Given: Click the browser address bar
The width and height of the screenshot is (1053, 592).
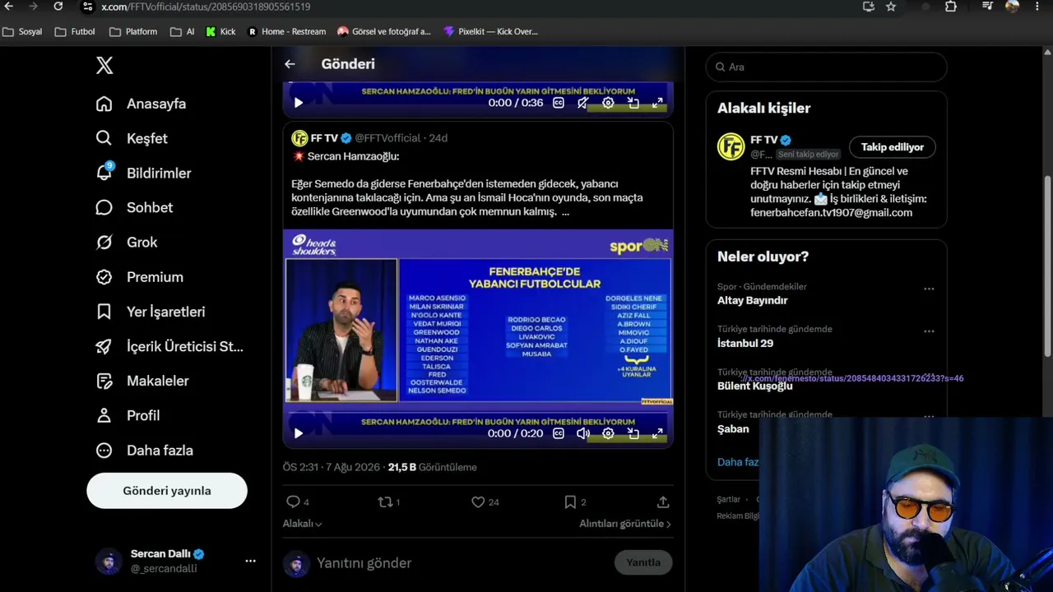Looking at the screenshot, I should 469,7.
